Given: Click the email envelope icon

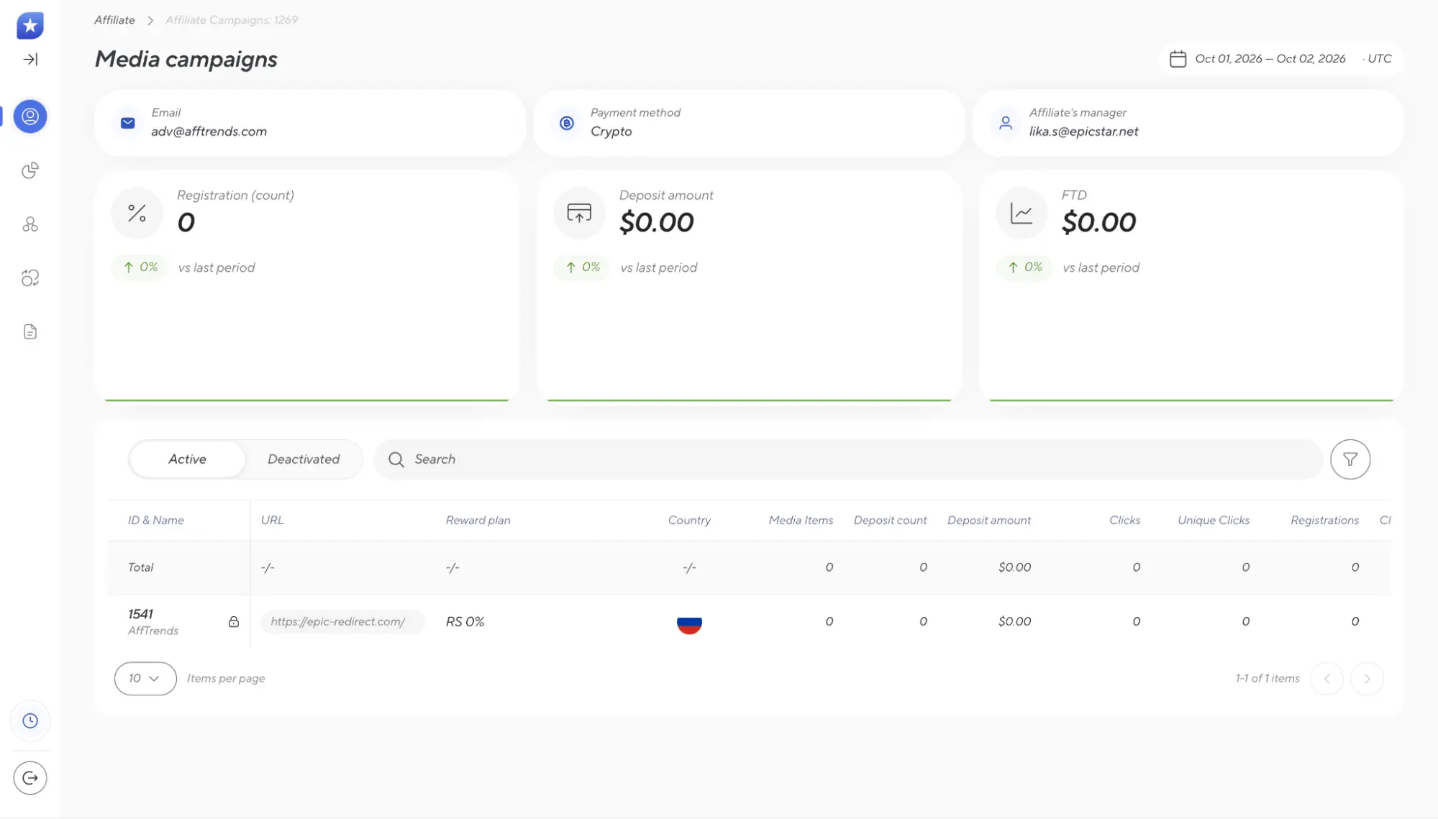Looking at the screenshot, I should point(128,123).
